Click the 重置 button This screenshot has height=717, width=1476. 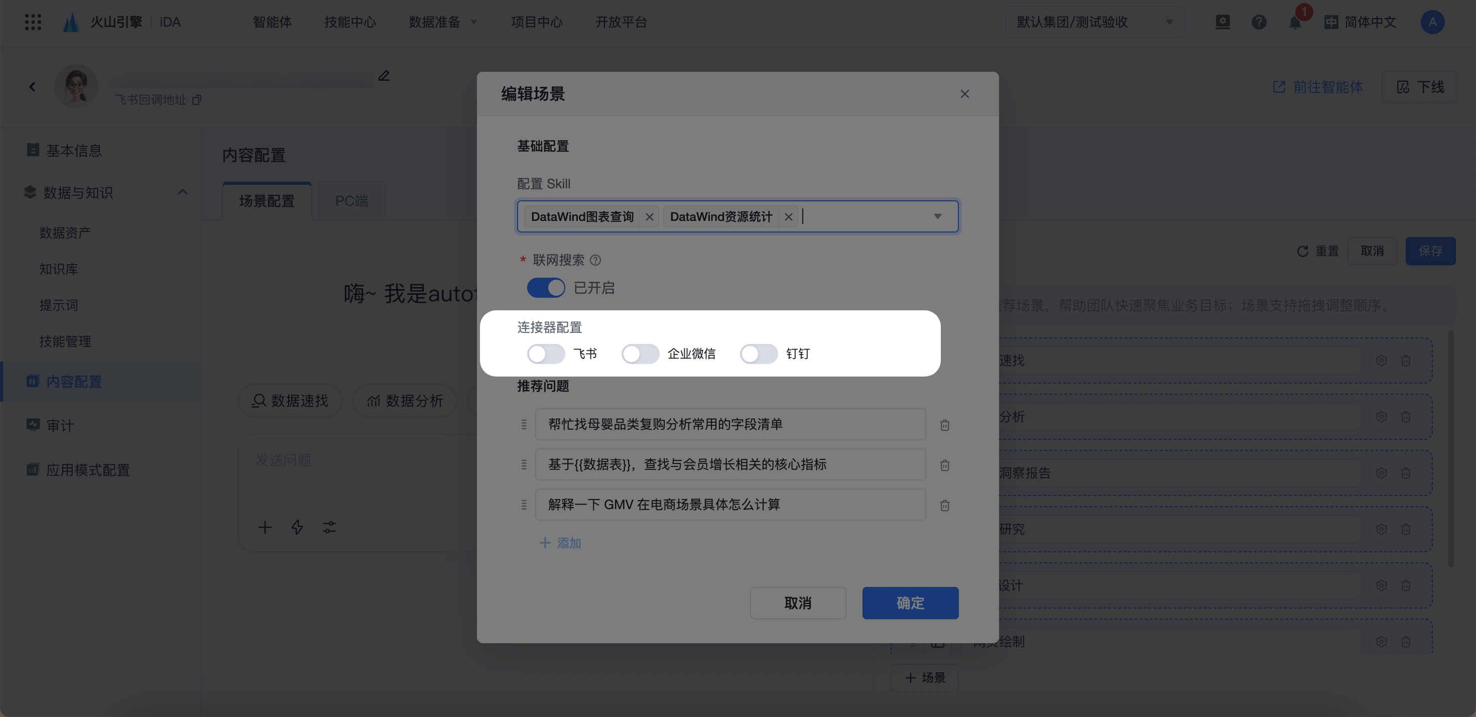[x=1318, y=251]
